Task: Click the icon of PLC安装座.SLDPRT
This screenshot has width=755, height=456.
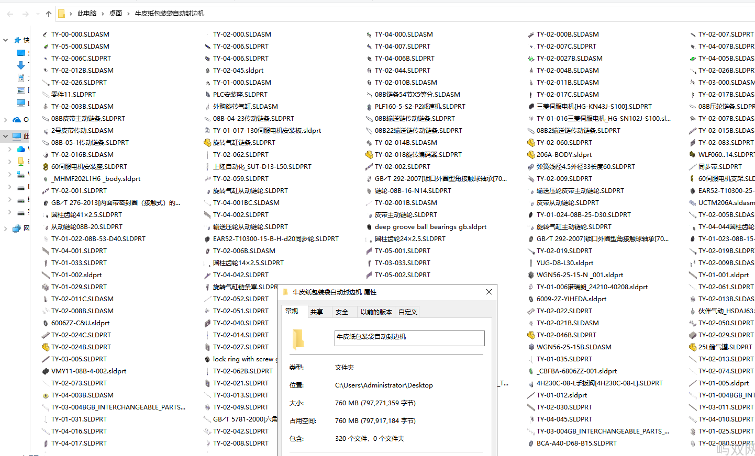Action: click(207, 95)
